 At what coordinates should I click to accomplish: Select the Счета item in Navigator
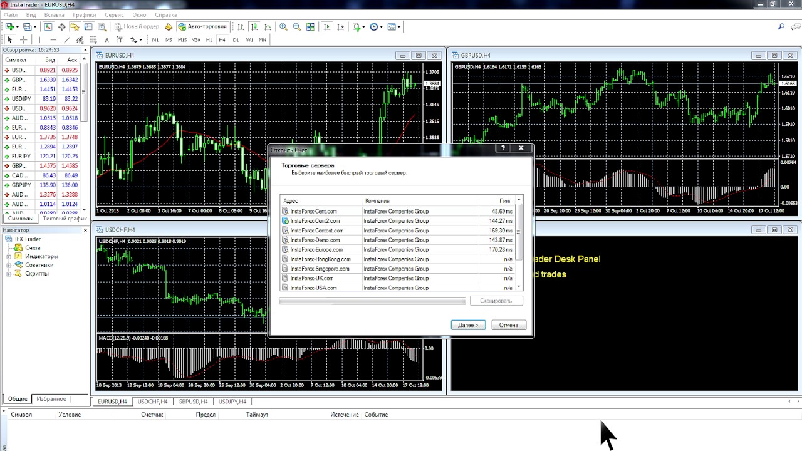coord(33,247)
